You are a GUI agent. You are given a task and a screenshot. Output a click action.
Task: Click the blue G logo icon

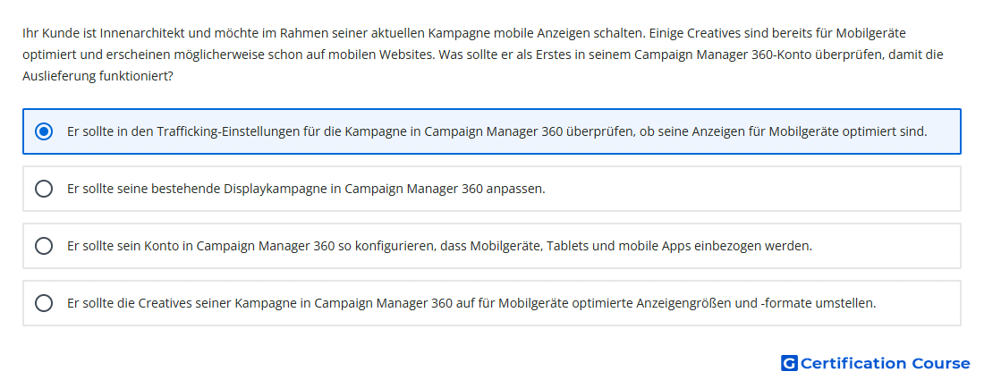point(789,363)
